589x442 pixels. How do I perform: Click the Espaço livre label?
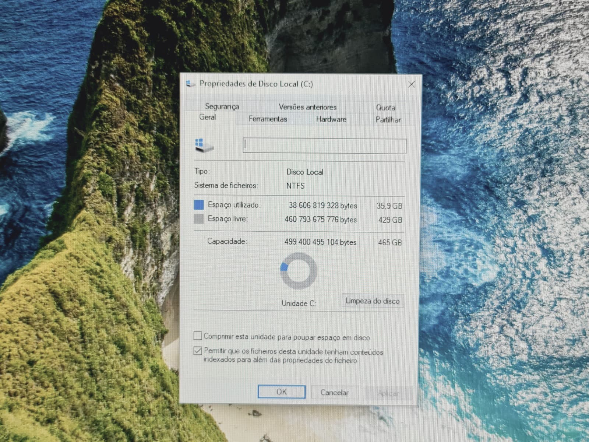(x=228, y=219)
